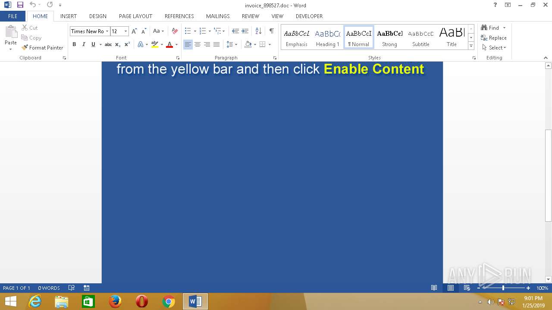Open the Paragraph dialog launcher

(275, 58)
